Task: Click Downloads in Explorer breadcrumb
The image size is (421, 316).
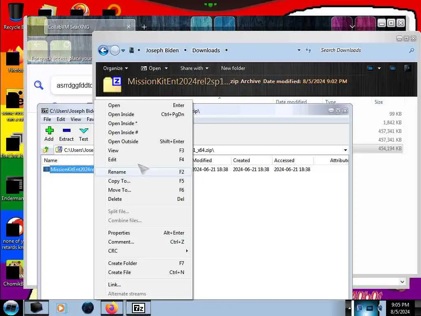Action: 206,50
